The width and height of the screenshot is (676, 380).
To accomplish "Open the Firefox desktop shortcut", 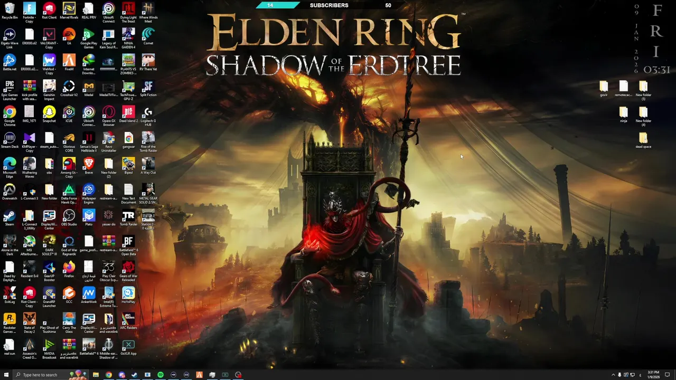I will coord(69,270).
